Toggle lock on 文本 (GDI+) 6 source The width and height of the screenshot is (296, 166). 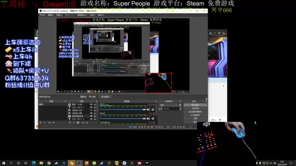(95, 119)
